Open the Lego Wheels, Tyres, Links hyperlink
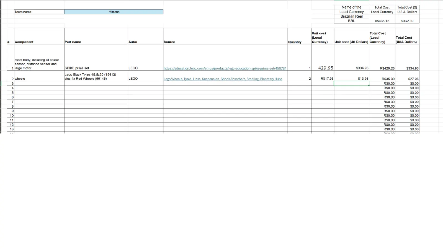Image resolution: width=443 pixels, height=249 pixels. [x=223, y=79]
